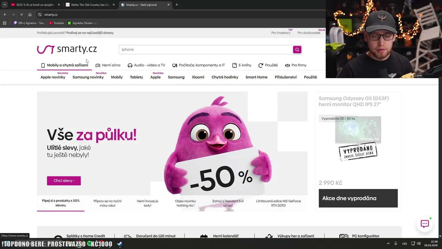442x249 pixels.
Task: Open the Použité subcategory link in second row
Action: pos(310,77)
